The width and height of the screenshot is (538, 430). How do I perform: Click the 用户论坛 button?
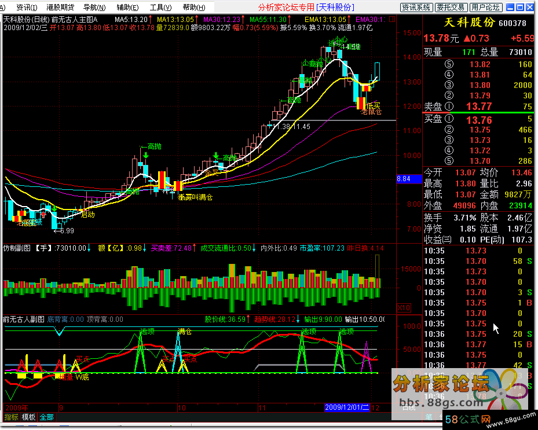(485, 7)
